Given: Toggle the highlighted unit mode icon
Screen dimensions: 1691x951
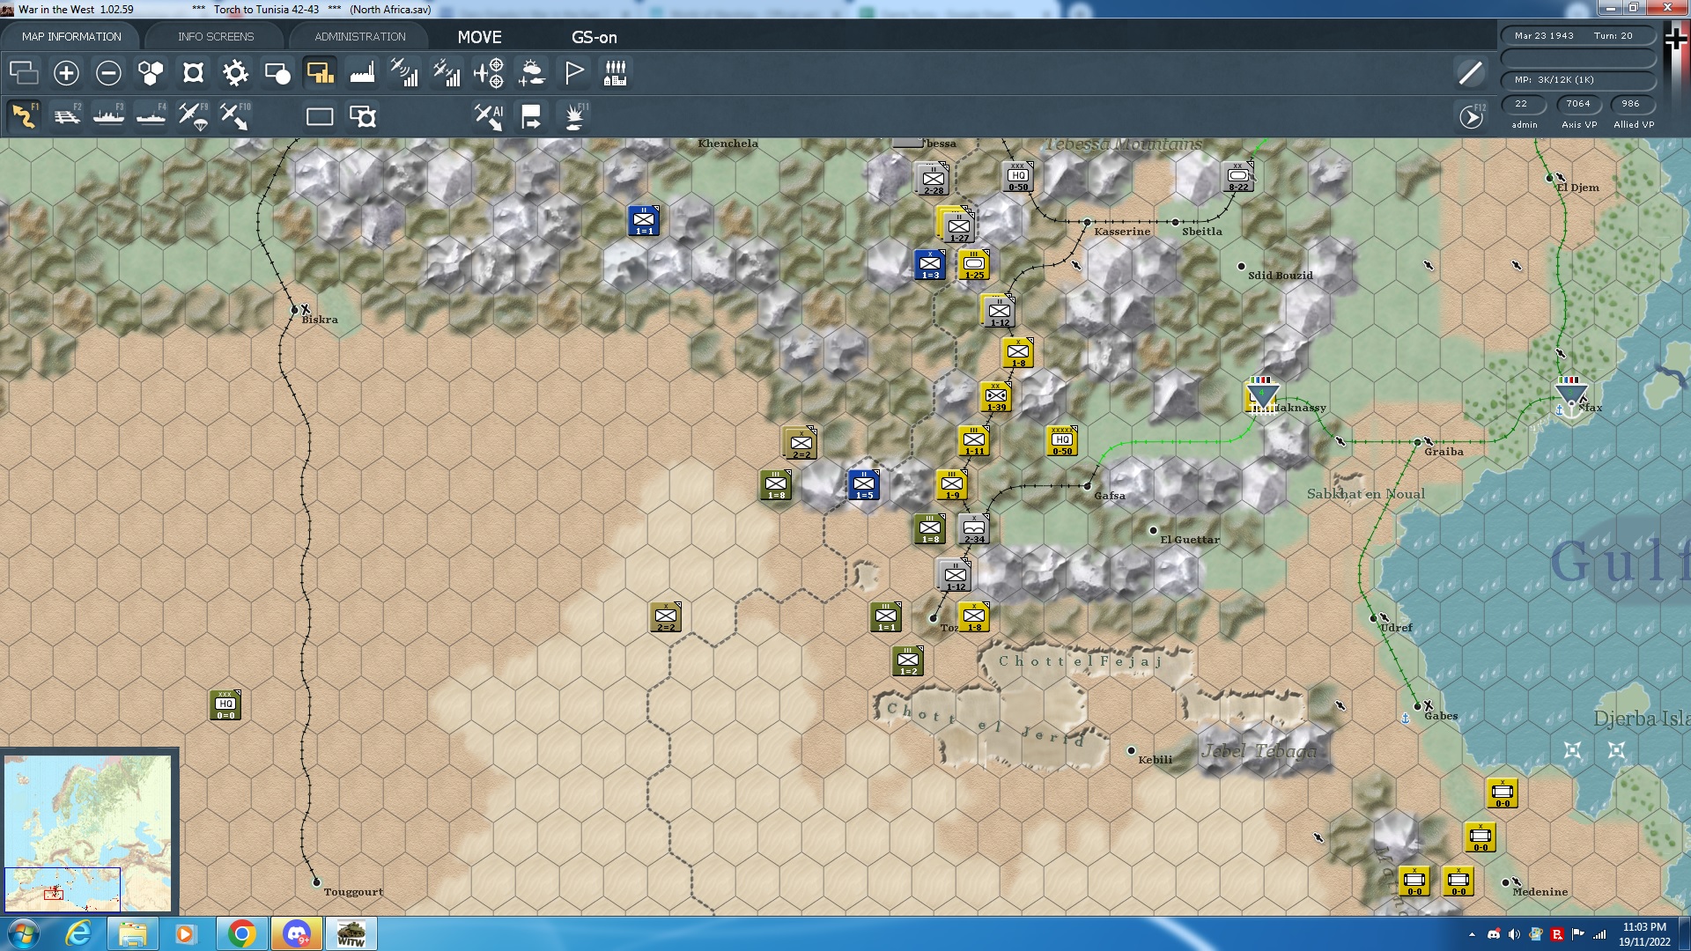Looking at the screenshot, I should pyautogui.click(x=320, y=73).
